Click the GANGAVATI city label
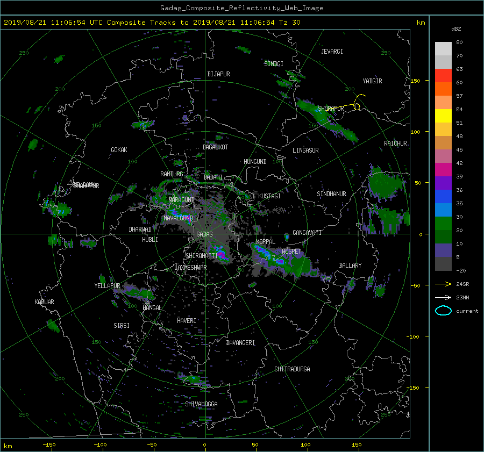 (x=307, y=233)
